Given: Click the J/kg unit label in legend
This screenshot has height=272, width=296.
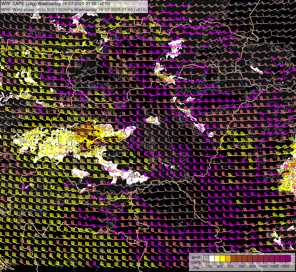Looking at the screenshot, I should click(x=196, y=267).
